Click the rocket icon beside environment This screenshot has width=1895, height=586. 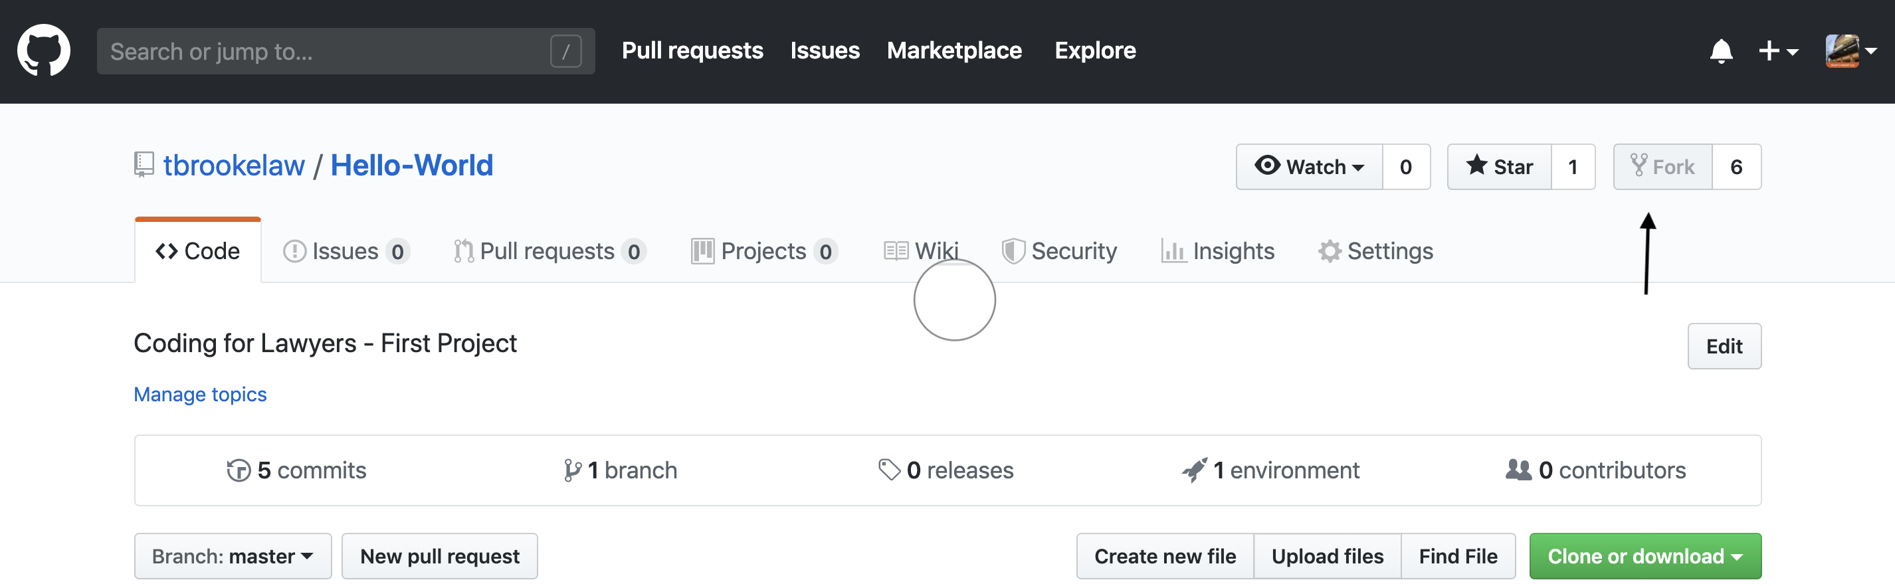[1194, 470]
